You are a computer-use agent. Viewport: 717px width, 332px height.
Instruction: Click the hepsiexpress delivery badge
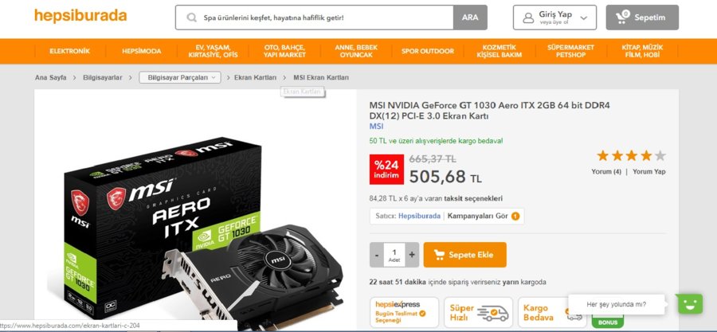(404, 312)
